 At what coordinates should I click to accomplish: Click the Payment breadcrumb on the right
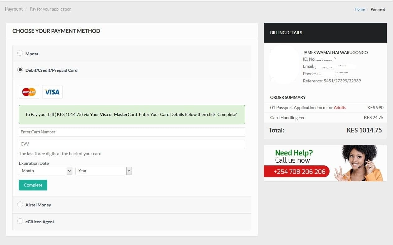[378, 9]
